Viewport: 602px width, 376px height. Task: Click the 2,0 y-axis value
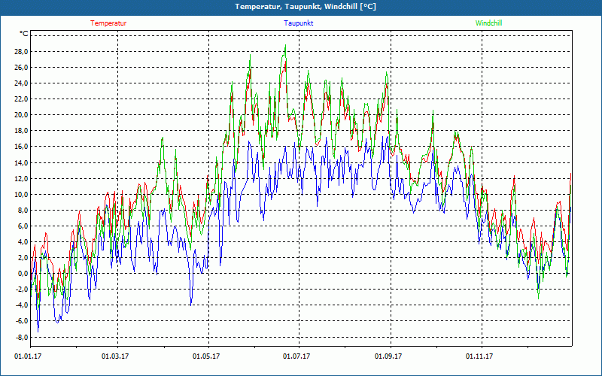pyautogui.click(x=23, y=257)
